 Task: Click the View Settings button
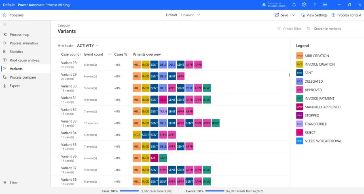point(314,15)
